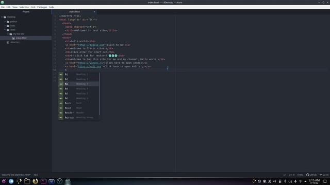Viewport: 330px width, 185px height.
Task: Open the File menu
Action: click(3, 7)
